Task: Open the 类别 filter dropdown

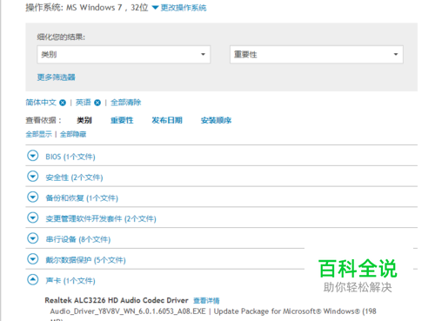Action: [124, 54]
